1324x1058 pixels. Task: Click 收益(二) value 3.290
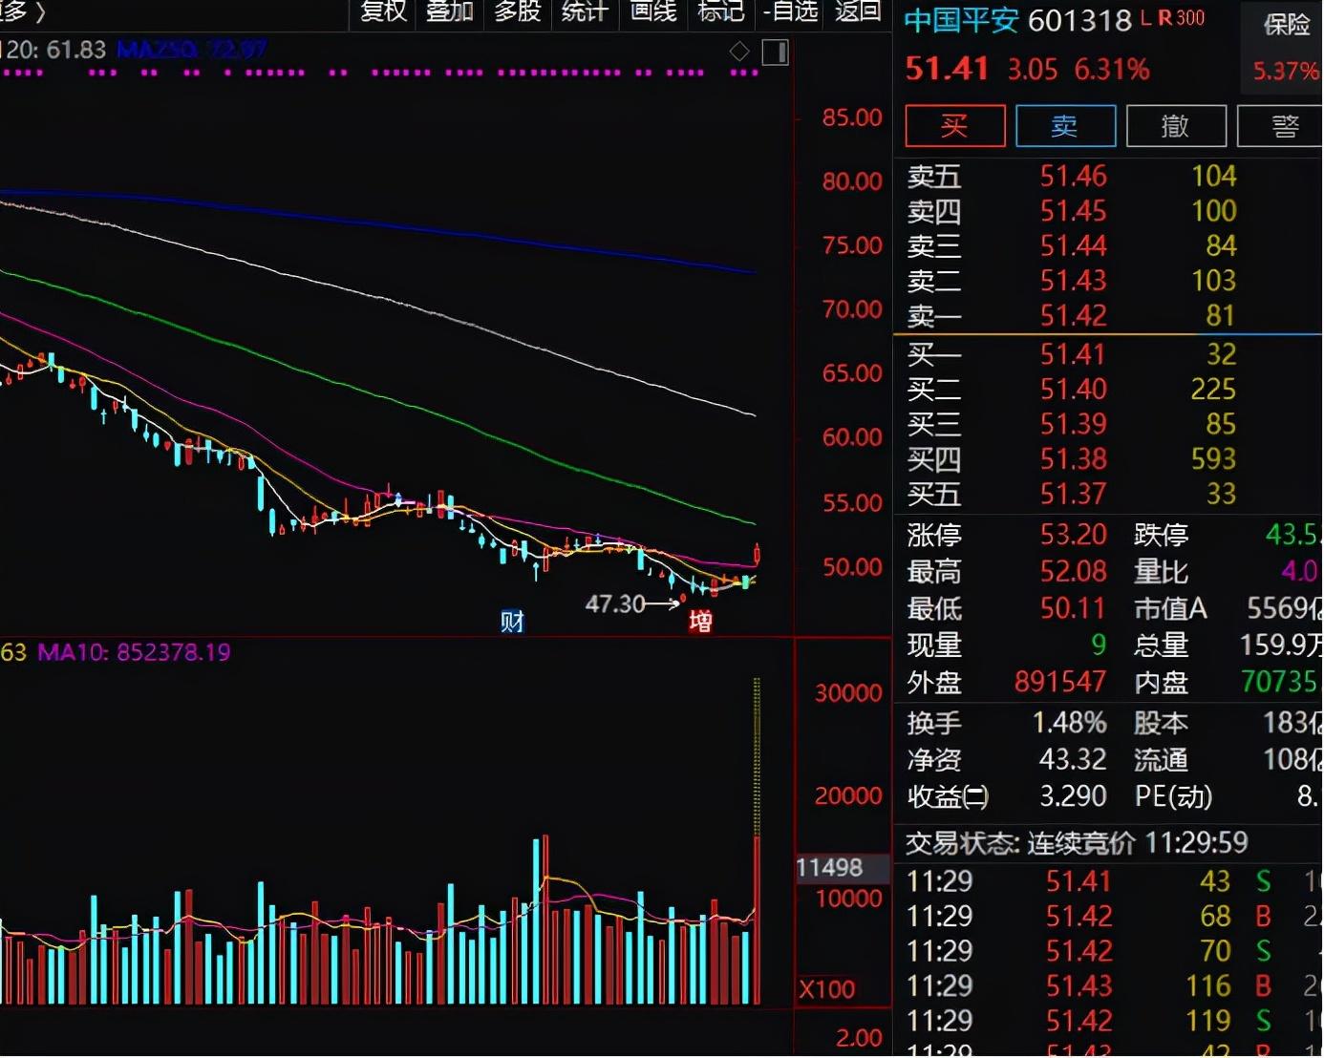1073,796
